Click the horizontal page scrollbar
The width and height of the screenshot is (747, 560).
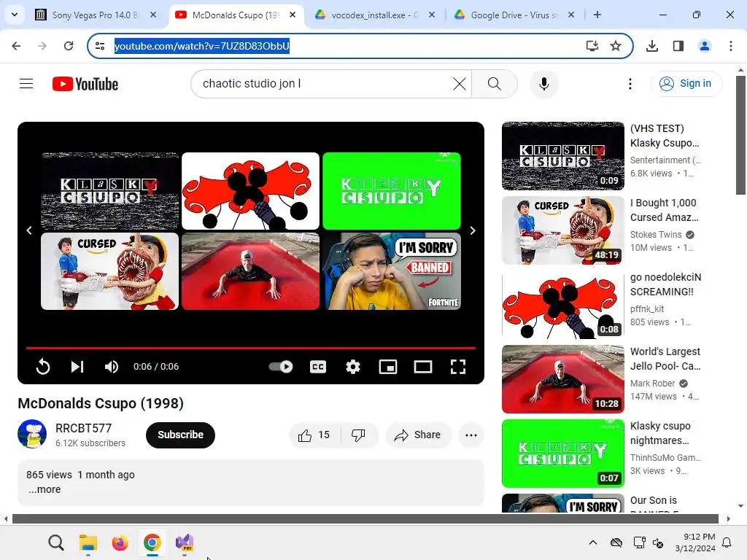[365, 519]
